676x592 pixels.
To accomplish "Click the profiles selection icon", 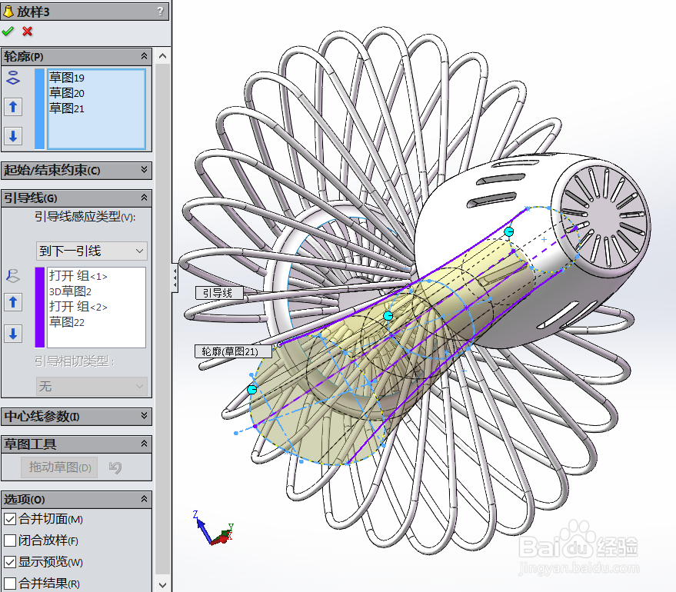I will tap(13, 78).
